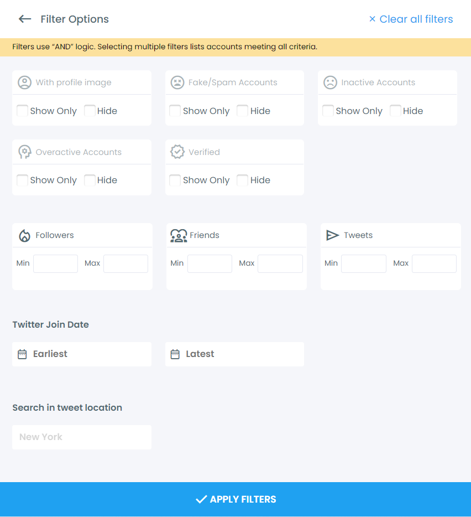Click the Verified badge icon
Viewport: 471px width, 517px height.
pos(177,151)
